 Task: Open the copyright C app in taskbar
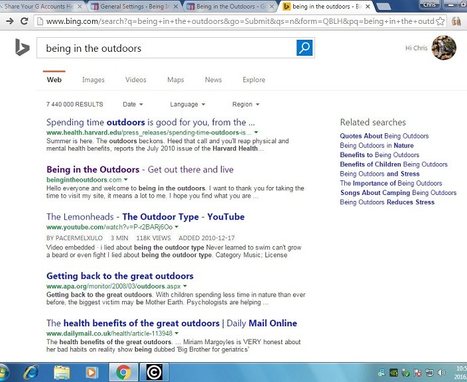tap(155, 372)
